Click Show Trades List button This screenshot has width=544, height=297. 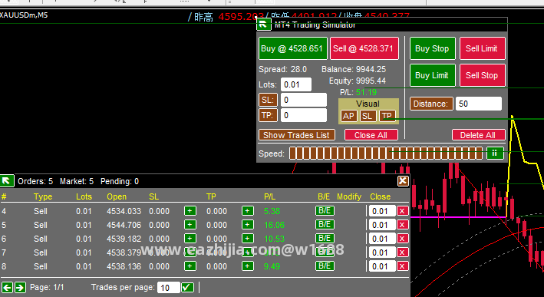pyautogui.click(x=297, y=135)
